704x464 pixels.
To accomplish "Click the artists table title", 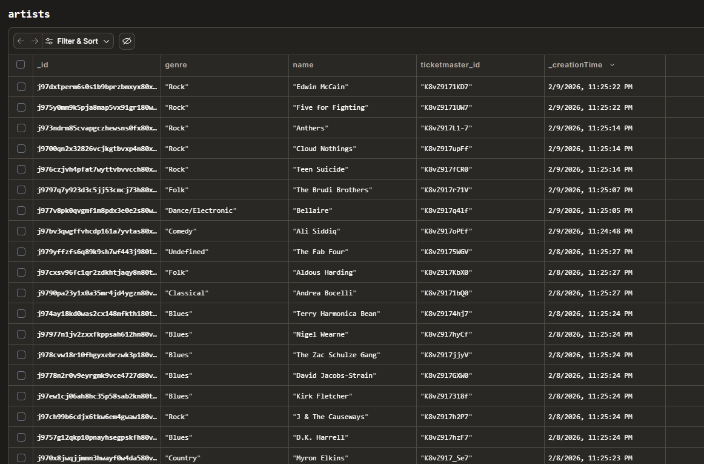I will click(x=28, y=14).
